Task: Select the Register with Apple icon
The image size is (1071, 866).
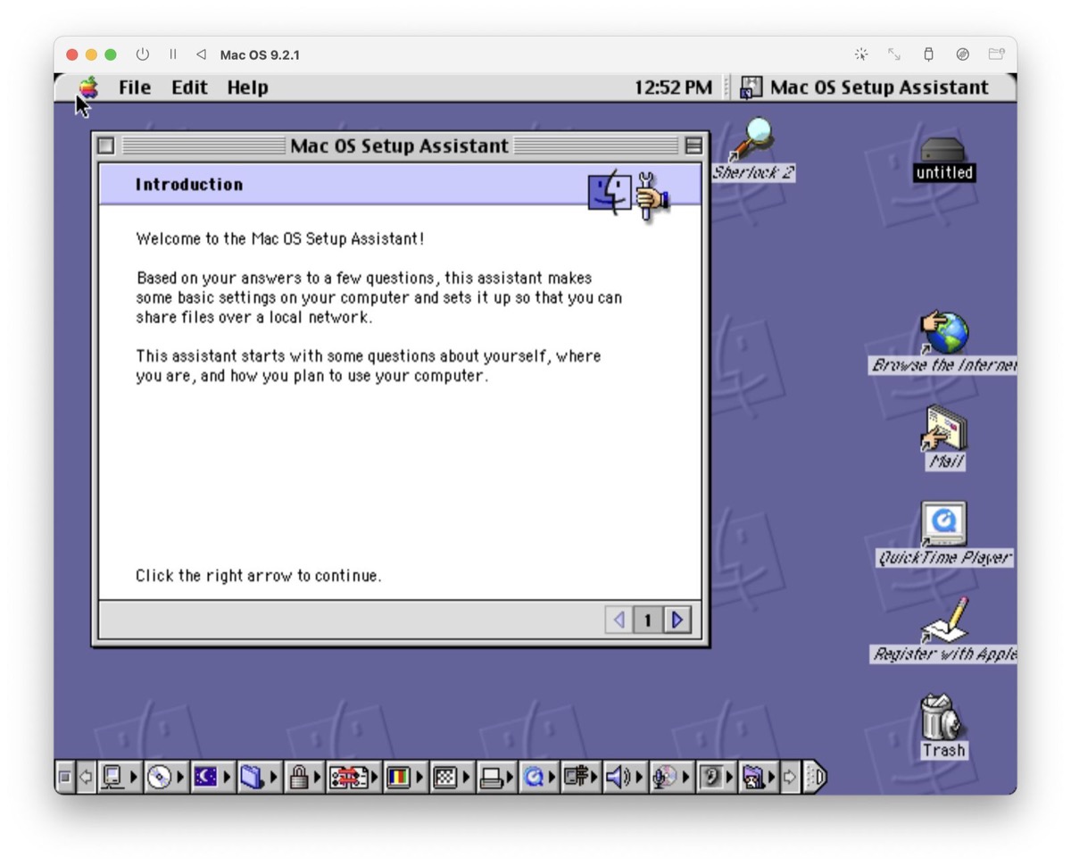Action: tap(943, 630)
